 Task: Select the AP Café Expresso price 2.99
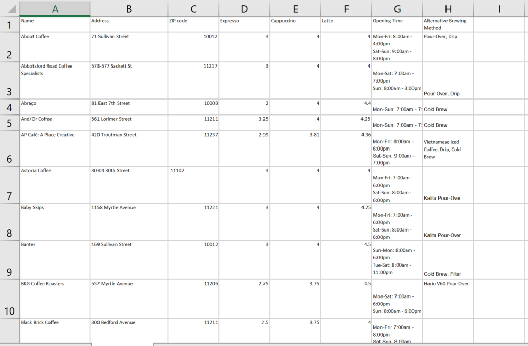[x=244, y=149]
